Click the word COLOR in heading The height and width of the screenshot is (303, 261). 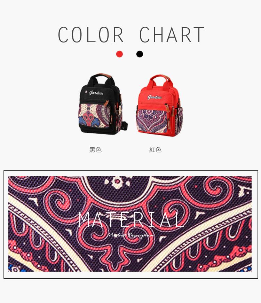[x=91, y=35]
